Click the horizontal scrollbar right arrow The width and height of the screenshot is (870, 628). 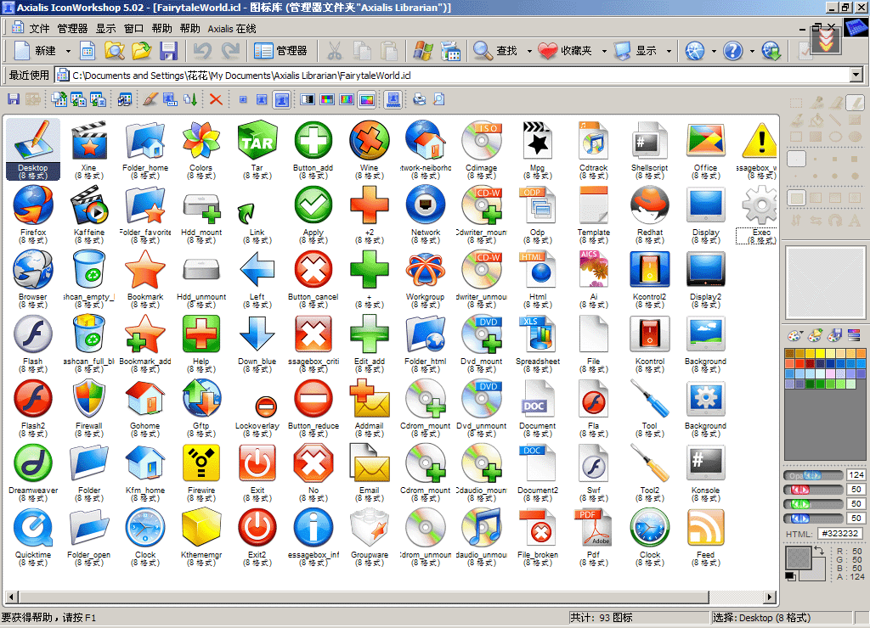click(769, 597)
